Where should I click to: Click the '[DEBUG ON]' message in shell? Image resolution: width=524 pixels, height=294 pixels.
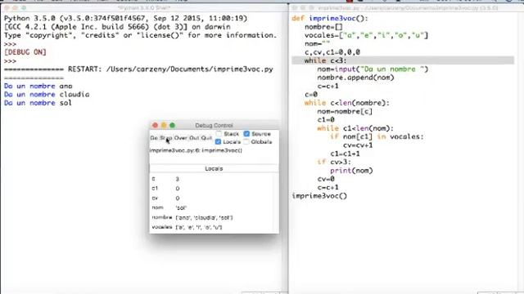click(25, 52)
